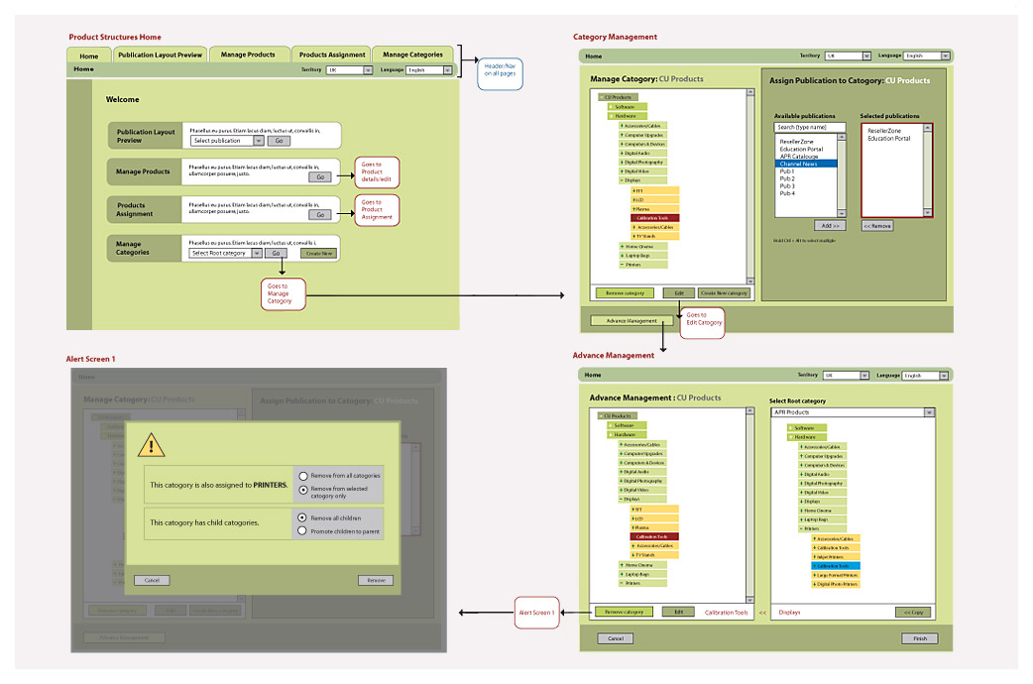The image size is (1033, 684).
Task: Open Language dropdown on Product Structures Home
Action: [429, 69]
